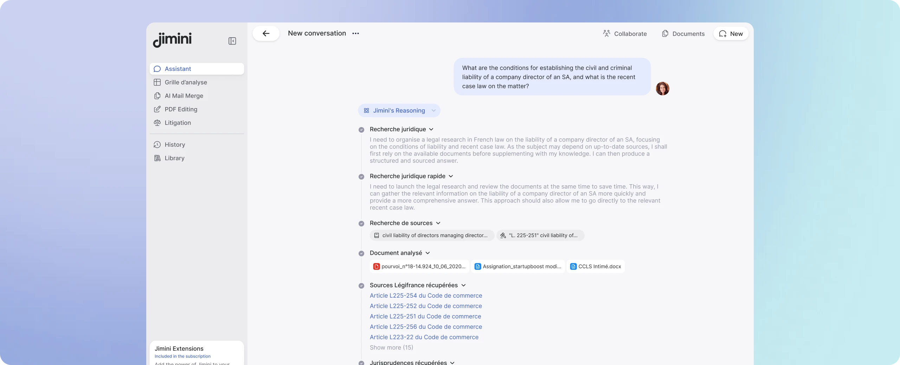Click the Grille d'analyse grid icon

click(157, 82)
